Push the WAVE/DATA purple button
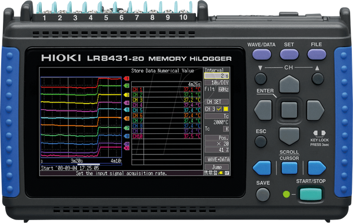 [262, 55]
